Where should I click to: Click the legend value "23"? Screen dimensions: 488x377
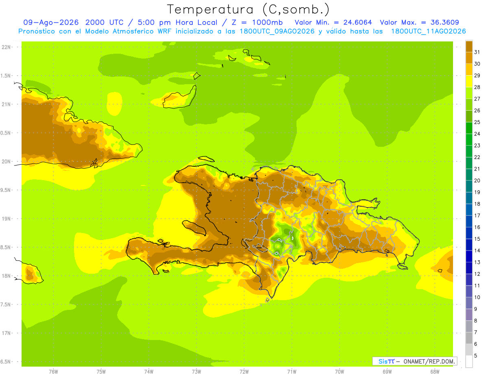(477, 145)
